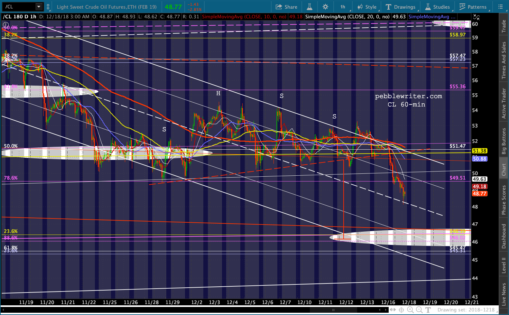This screenshot has height=315, width=509.
Task: Click the $49.51 level label
Action: (x=458, y=178)
